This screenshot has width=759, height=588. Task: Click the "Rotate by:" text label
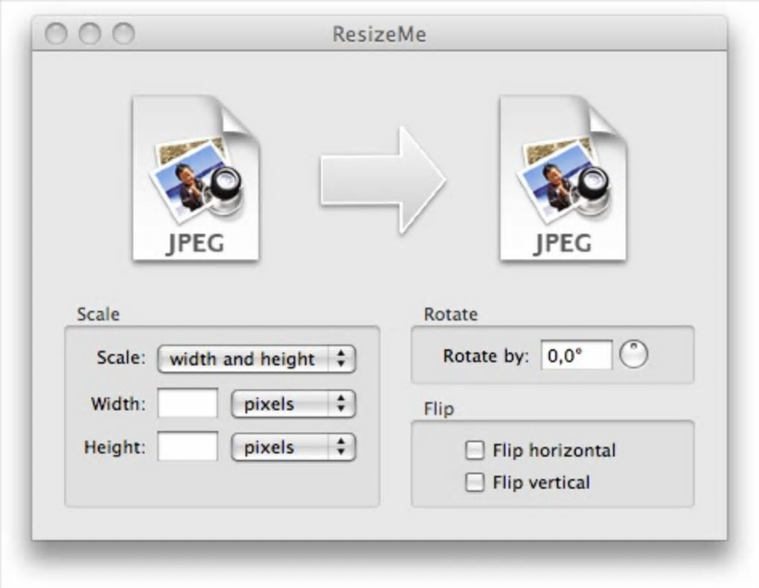click(486, 356)
